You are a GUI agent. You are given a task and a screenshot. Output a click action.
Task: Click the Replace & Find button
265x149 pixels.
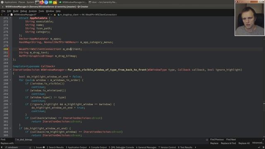[x=228, y=143]
